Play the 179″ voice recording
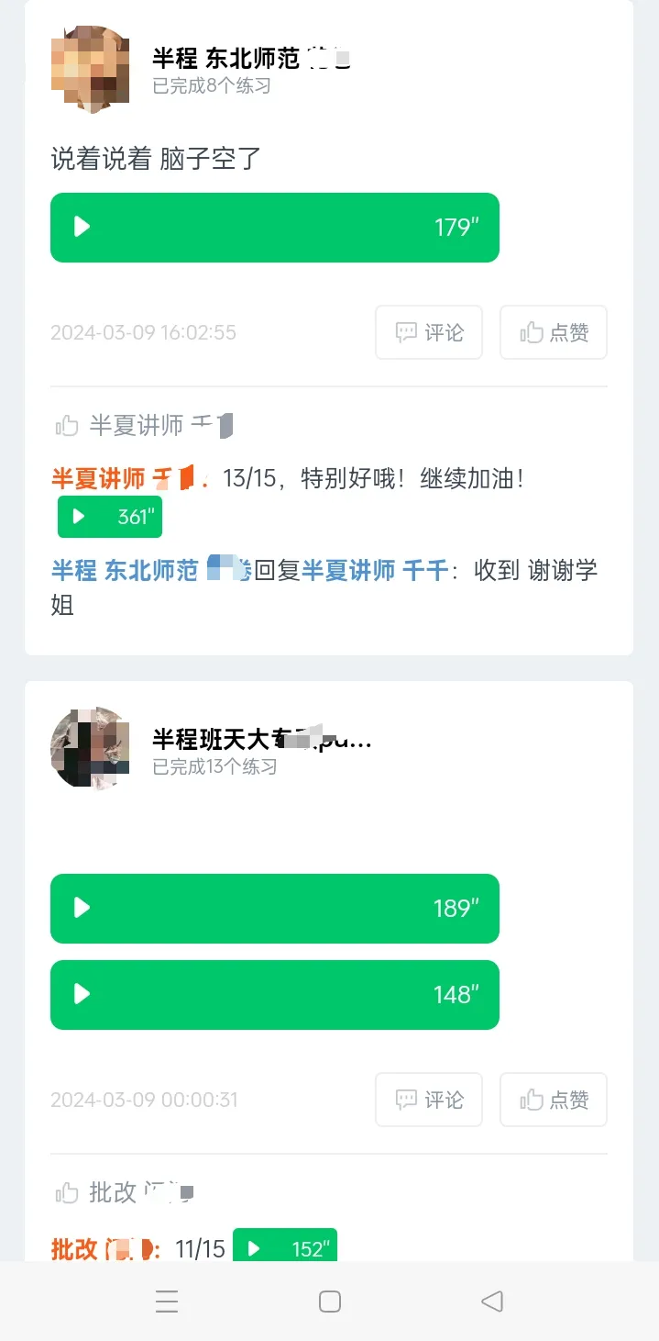This screenshot has height=1341, width=659. 274,228
